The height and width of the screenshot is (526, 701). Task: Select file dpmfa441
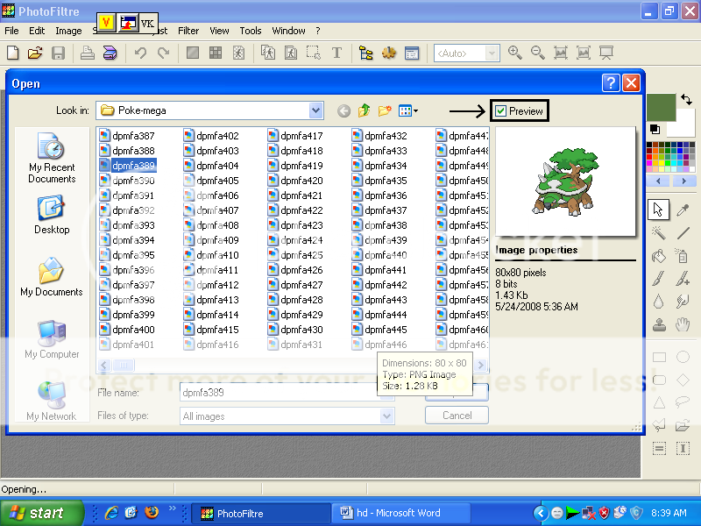(x=379, y=270)
